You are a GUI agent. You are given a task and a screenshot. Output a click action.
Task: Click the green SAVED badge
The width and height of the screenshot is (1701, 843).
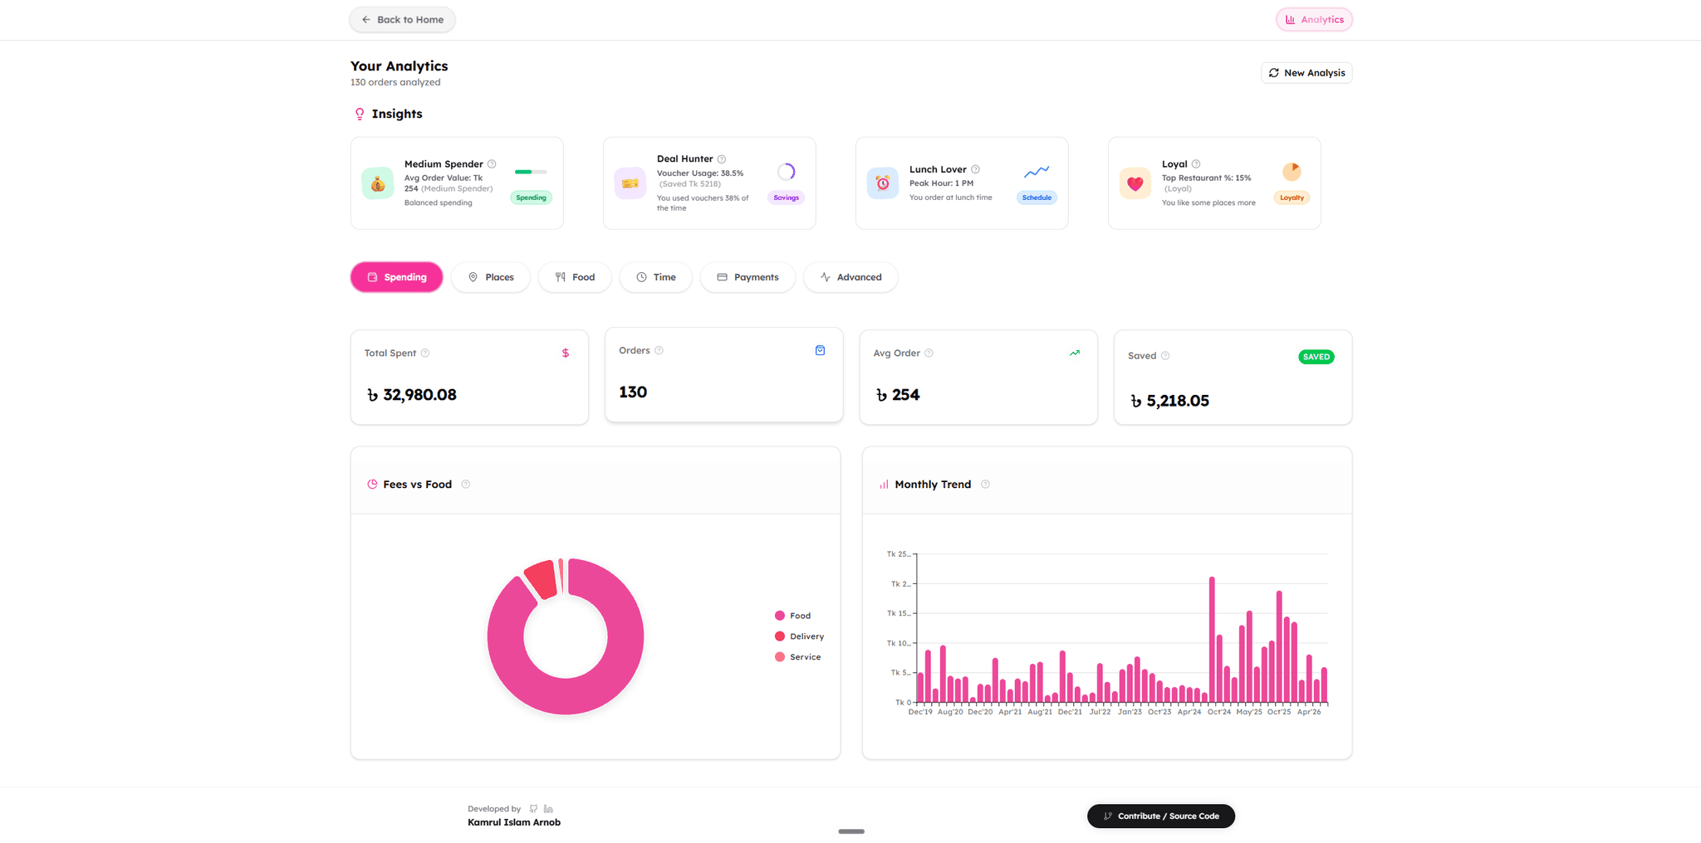[1316, 357]
